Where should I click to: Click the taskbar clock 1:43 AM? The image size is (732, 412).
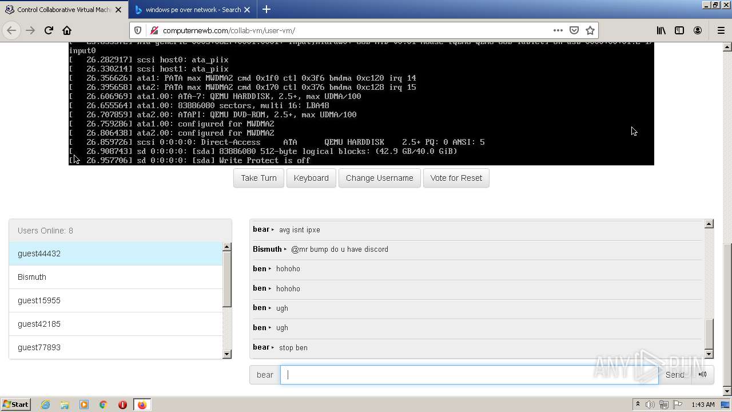coord(703,405)
